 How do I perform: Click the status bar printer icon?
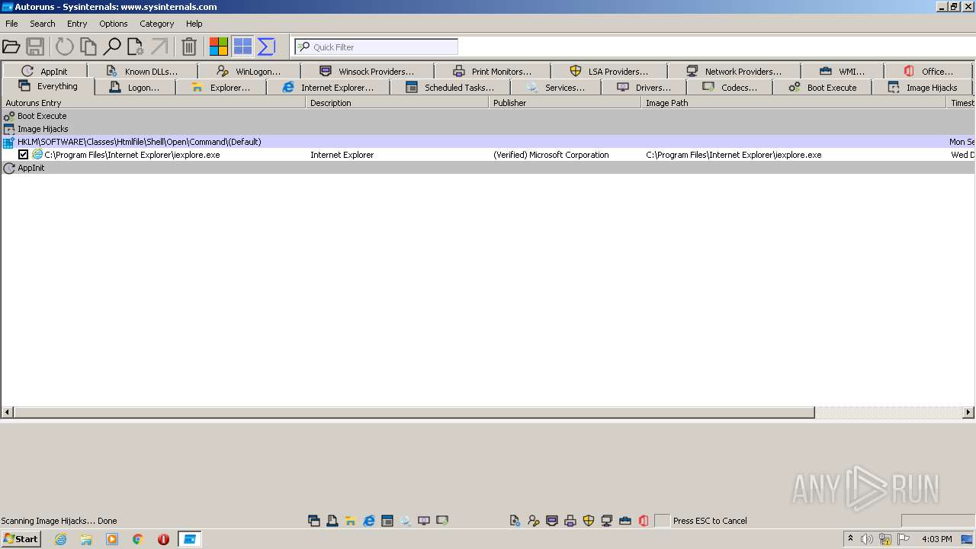point(570,521)
